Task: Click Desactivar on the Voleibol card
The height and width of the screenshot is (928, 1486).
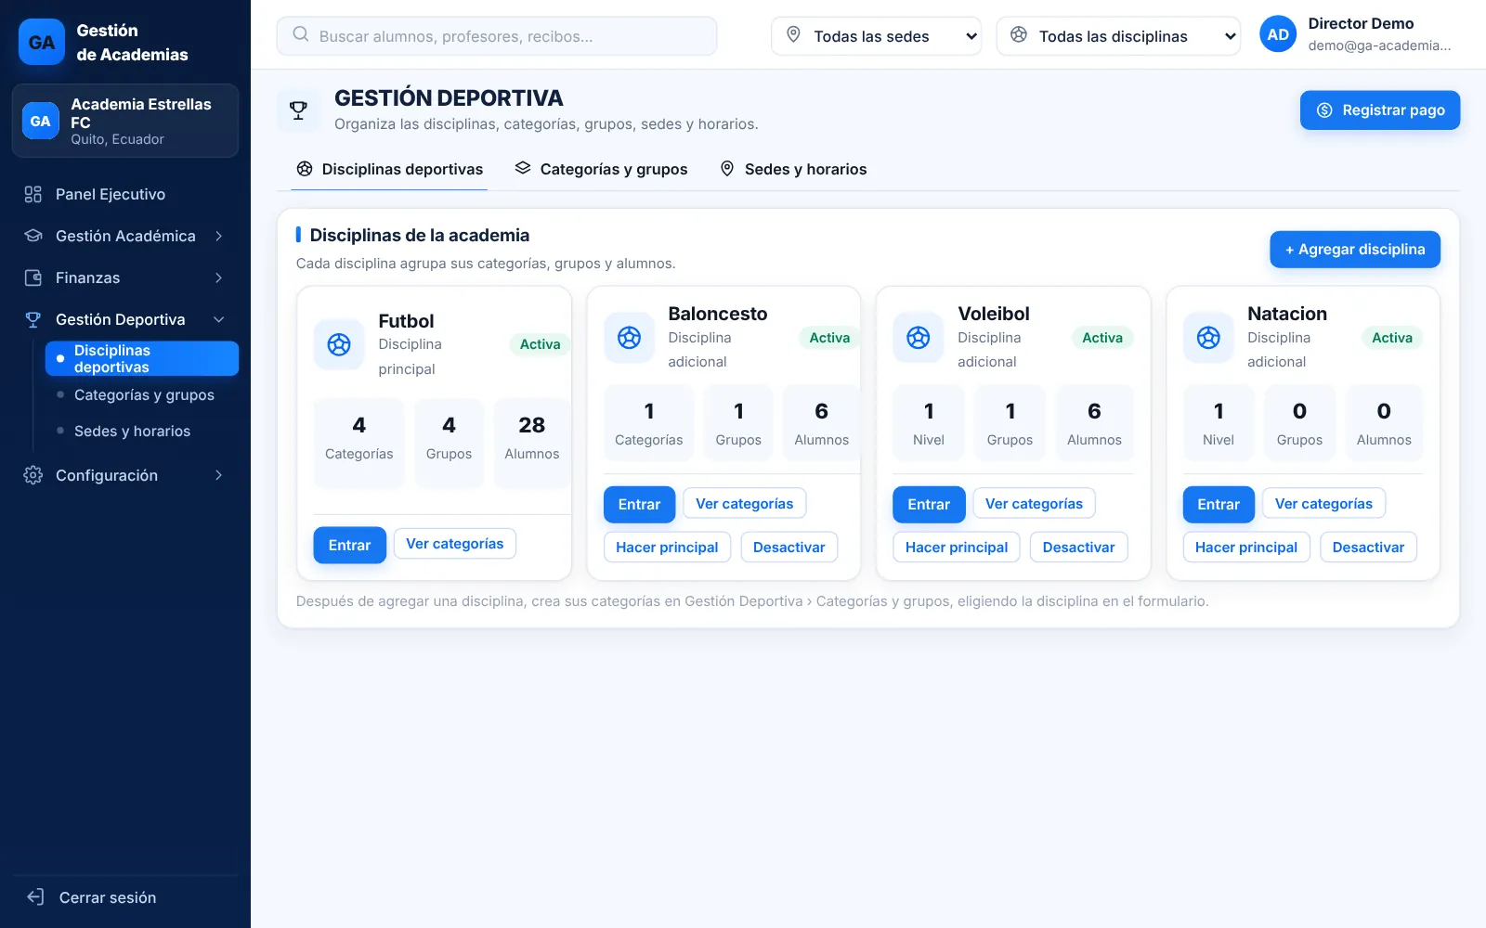Action: (x=1078, y=548)
